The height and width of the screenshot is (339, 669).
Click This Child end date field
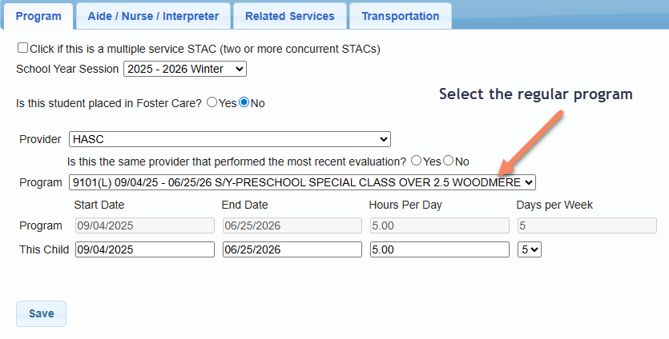(292, 249)
